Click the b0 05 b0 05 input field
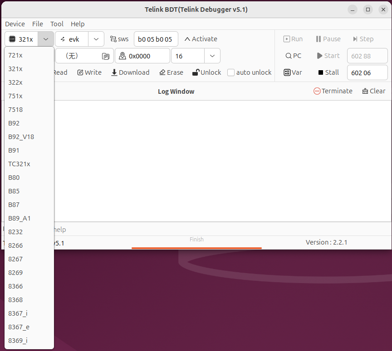The image size is (392, 351). (156, 39)
